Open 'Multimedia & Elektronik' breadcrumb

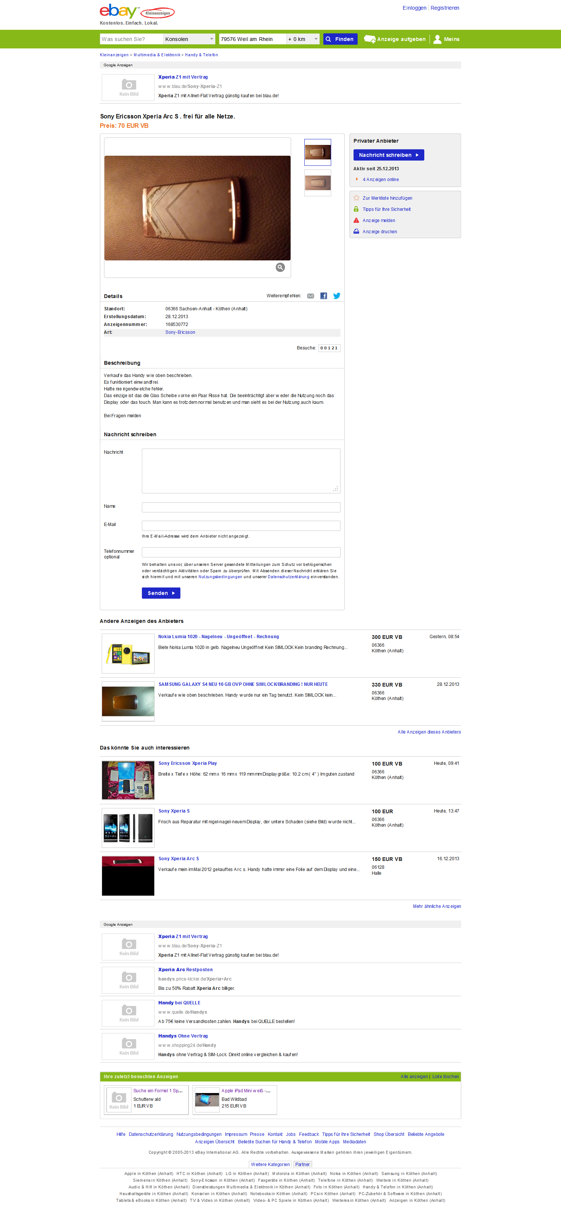[x=157, y=55]
